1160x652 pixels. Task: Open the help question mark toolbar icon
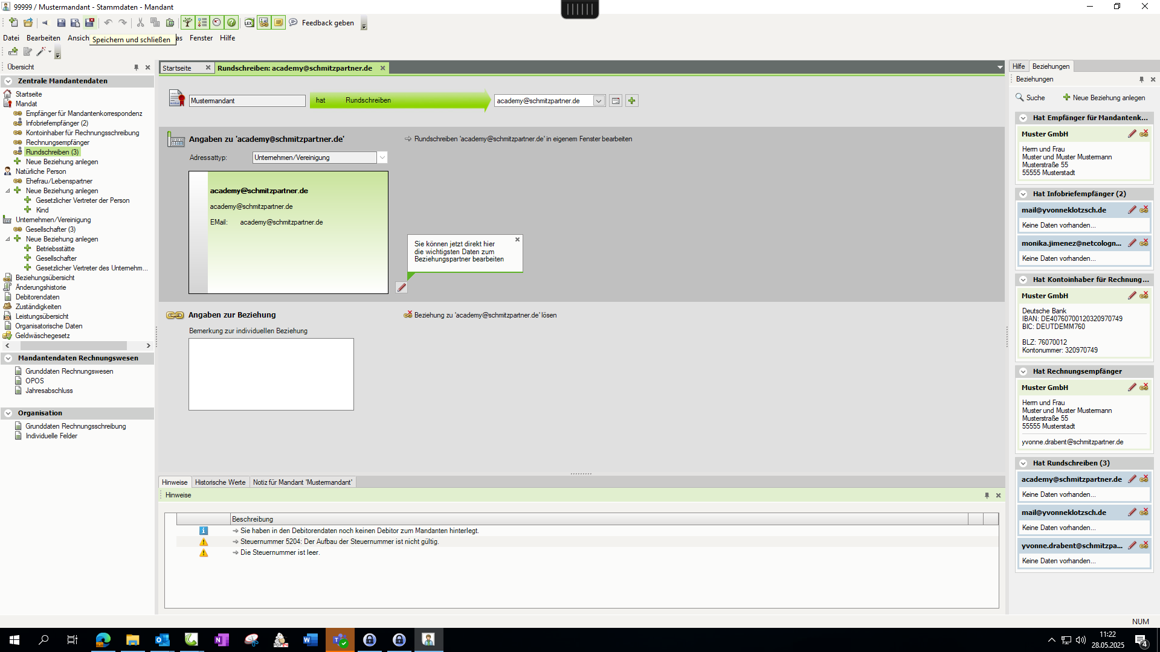click(x=231, y=23)
